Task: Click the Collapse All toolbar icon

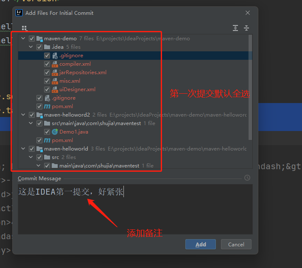Action: [246, 28]
